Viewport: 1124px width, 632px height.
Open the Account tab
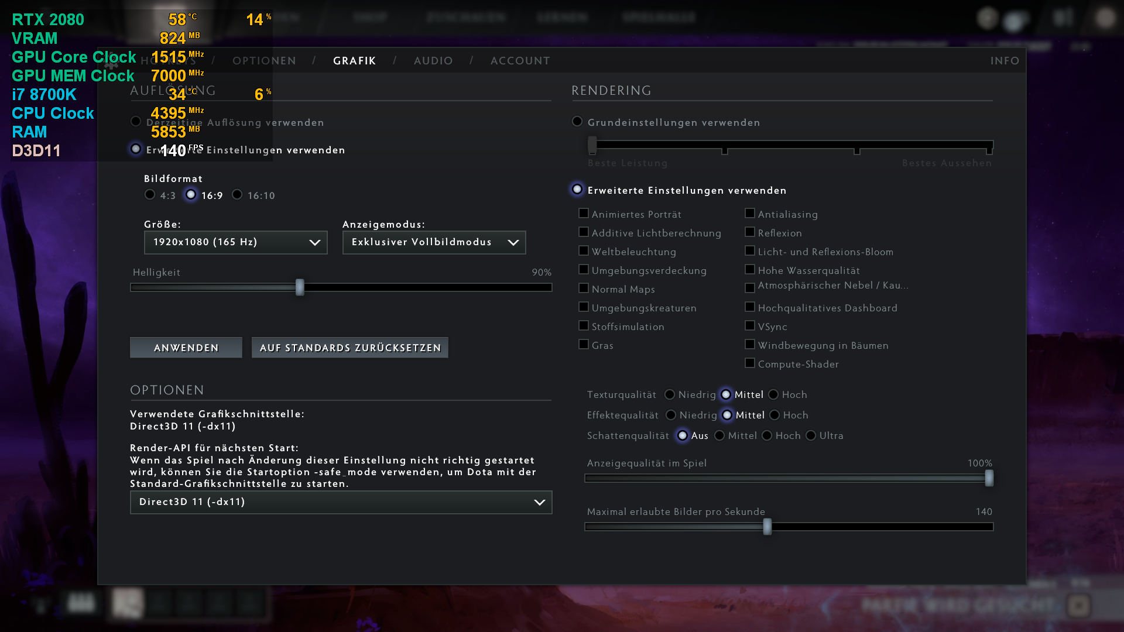(520, 61)
